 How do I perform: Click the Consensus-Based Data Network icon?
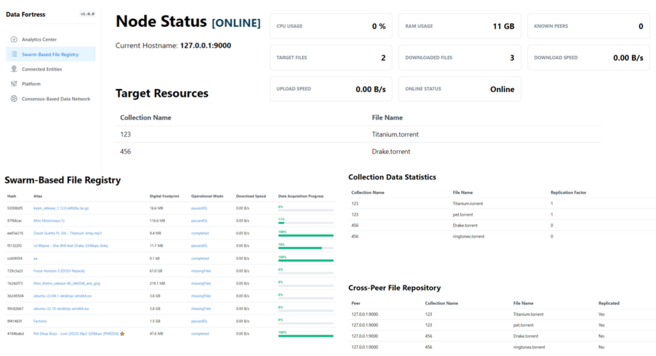coord(14,99)
